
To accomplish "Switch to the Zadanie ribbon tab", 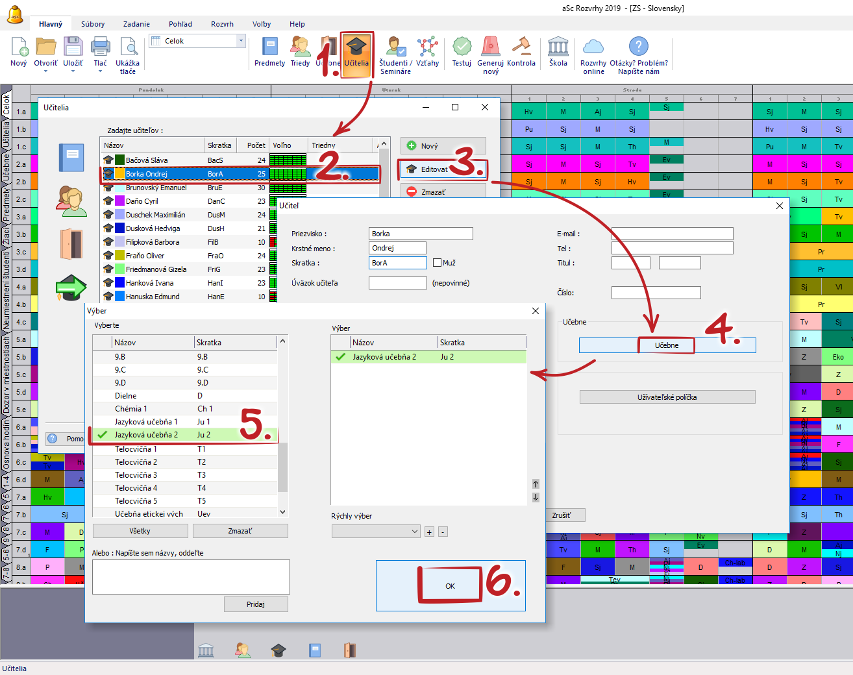I will pos(136,24).
